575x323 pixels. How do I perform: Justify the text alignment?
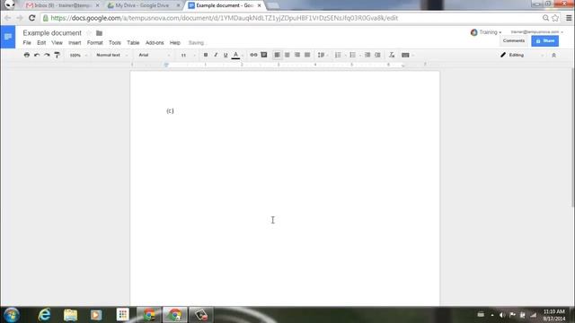tap(307, 55)
